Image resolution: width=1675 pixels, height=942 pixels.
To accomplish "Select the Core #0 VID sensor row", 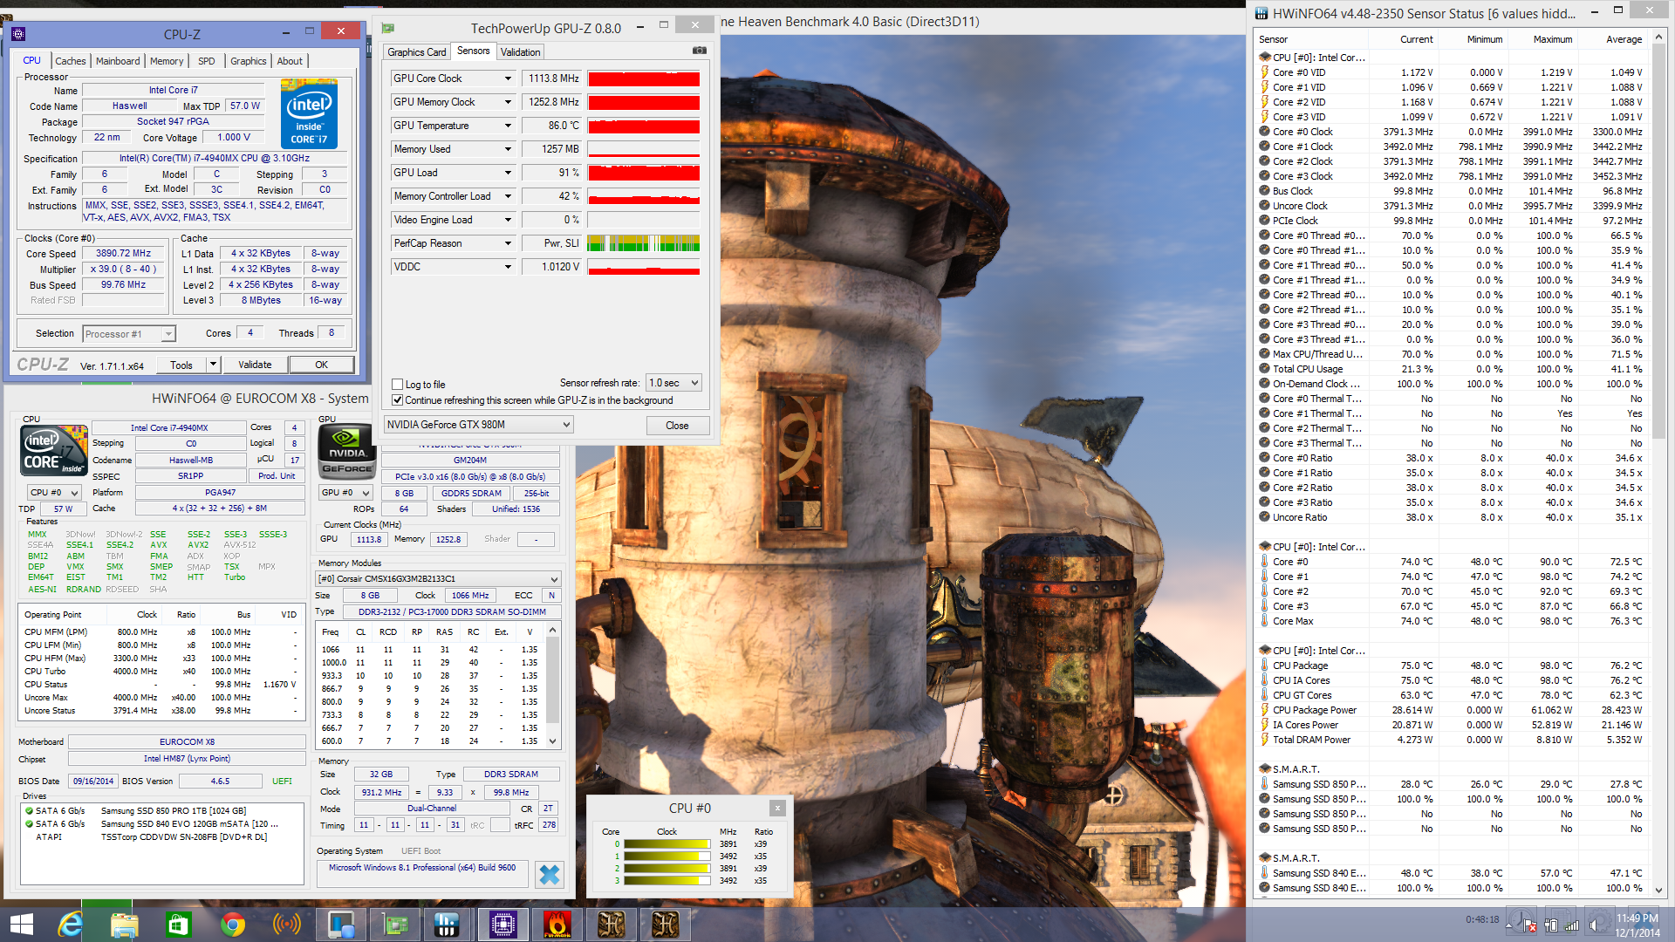I will point(1452,72).
